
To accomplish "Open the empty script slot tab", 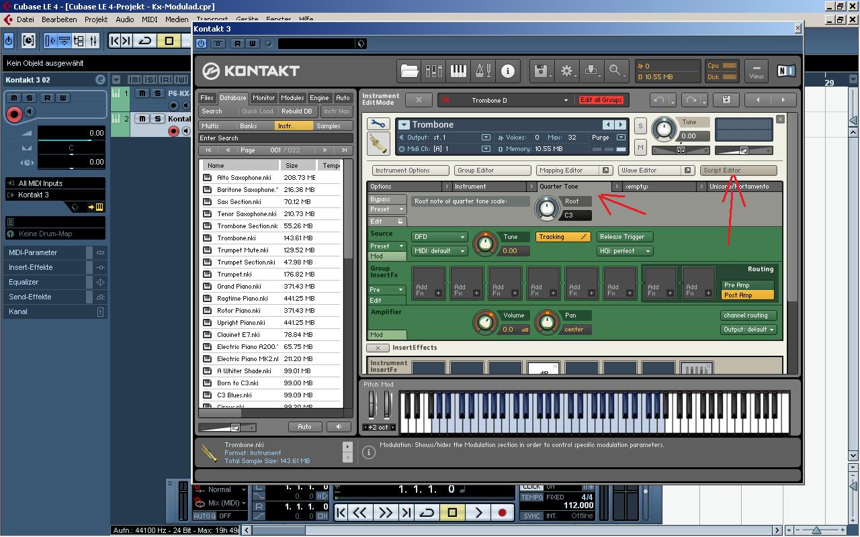I will [658, 187].
